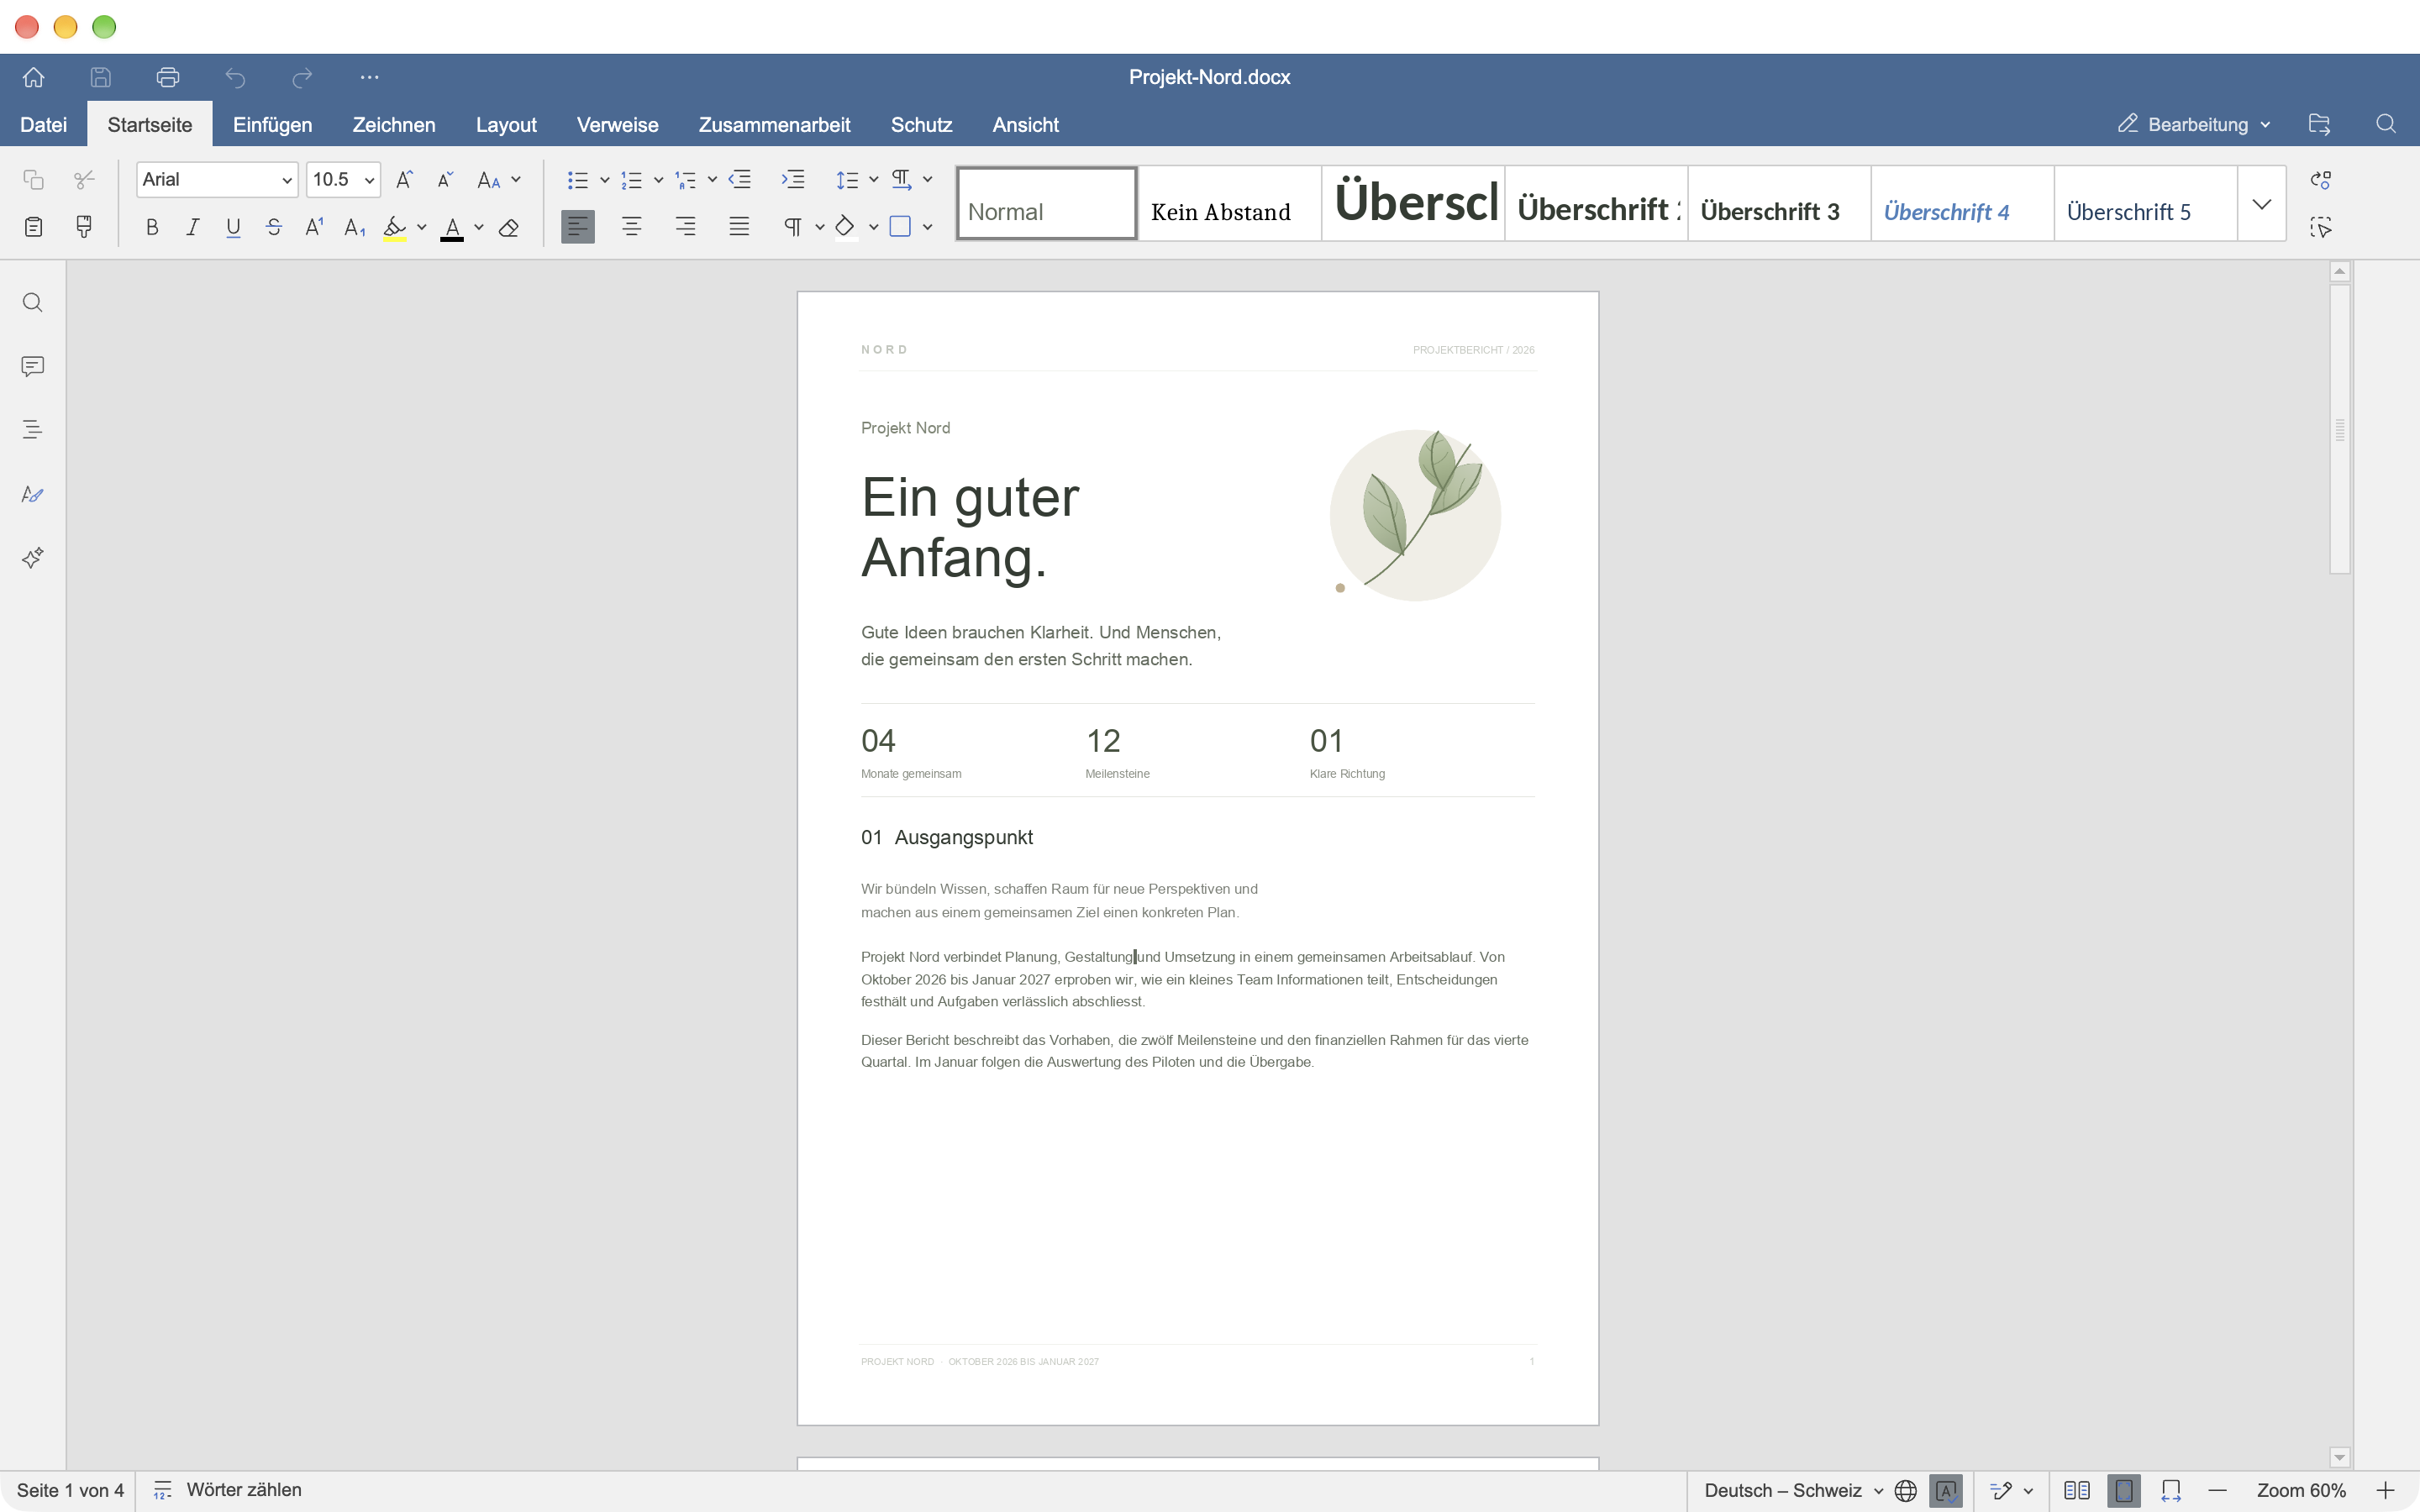The width and height of the screenshot is (2420, 1512).
Task: Click the Save icon
Action: (101, 77)
